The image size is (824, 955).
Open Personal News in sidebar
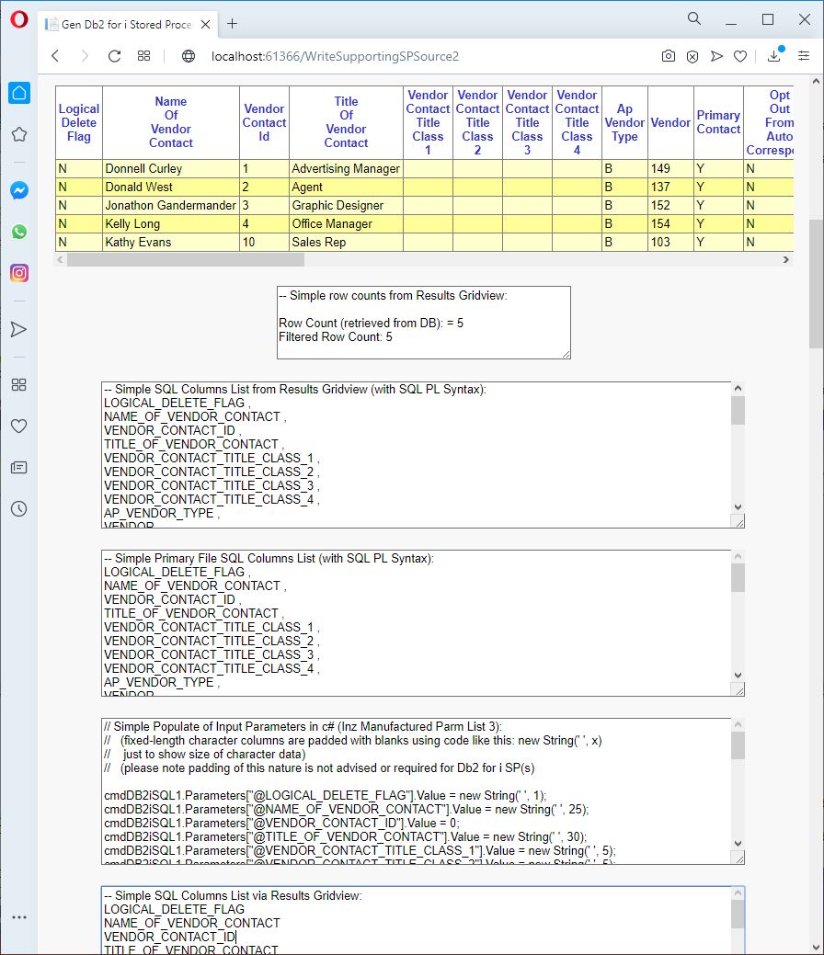click(x=19, y=468)
